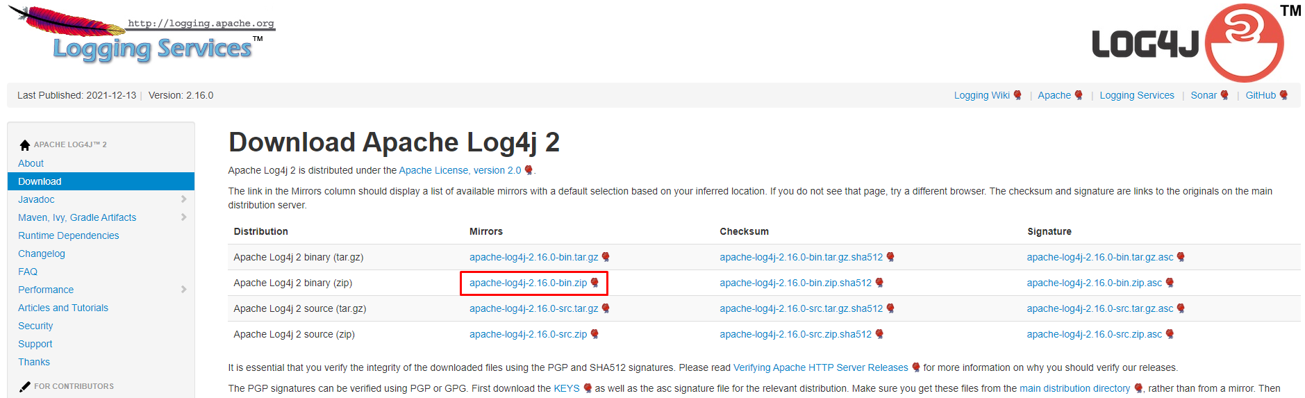Click external icon after main distribution directory

coord(1138,388)
